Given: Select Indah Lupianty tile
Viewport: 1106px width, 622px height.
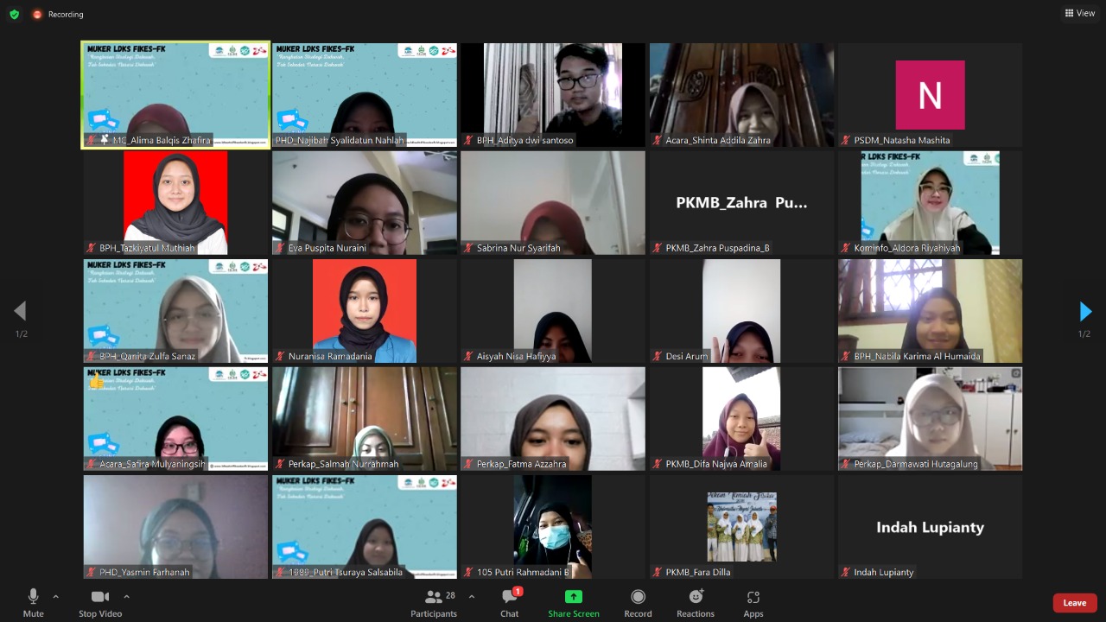Looking at the screenshot, I should pyautogui.click(x=930, y=527).
